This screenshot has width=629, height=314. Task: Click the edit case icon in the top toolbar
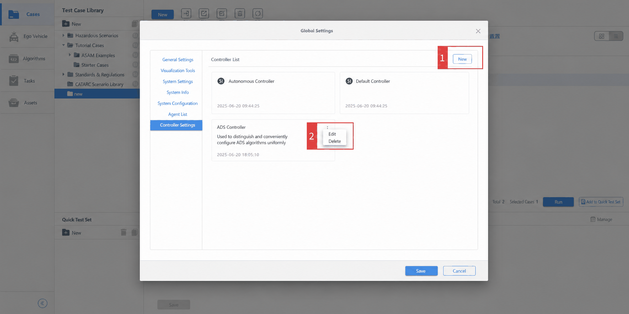(x=222, y=13)
